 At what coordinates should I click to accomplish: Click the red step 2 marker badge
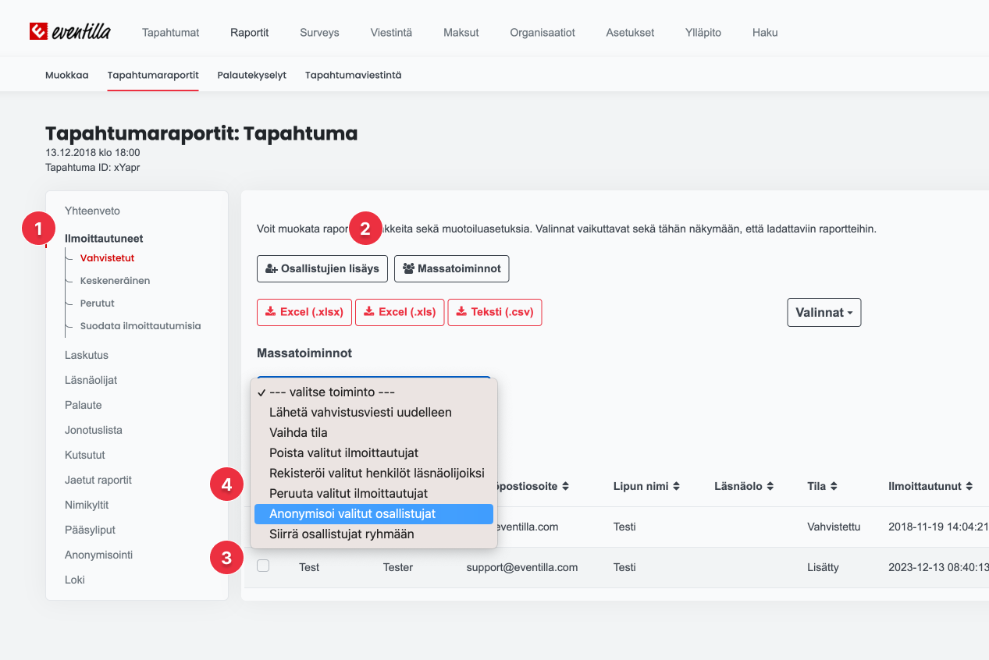click(x=365, y=229)
